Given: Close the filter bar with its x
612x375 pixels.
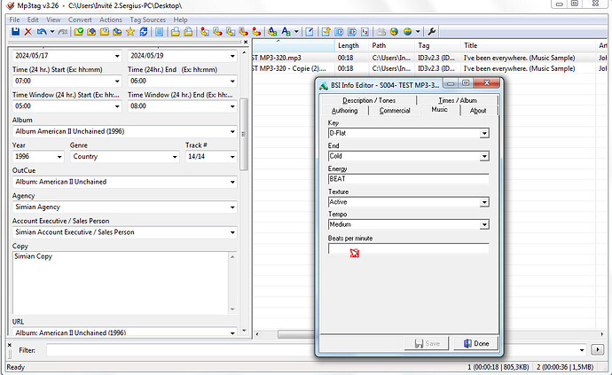Looking at the screenshot, I should [x=10, y=345].
